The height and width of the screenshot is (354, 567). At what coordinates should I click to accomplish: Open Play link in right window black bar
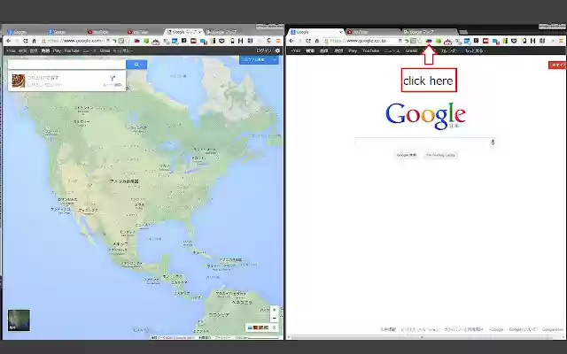pos(353,51)
